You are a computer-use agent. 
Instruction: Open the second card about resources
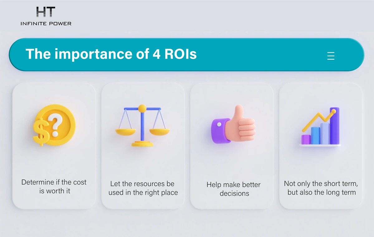[143, 146]
